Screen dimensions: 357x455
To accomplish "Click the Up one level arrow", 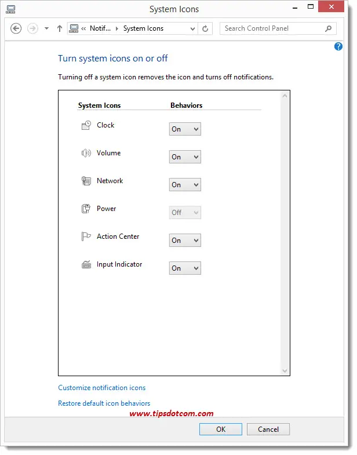I will [x=60, y=28].
